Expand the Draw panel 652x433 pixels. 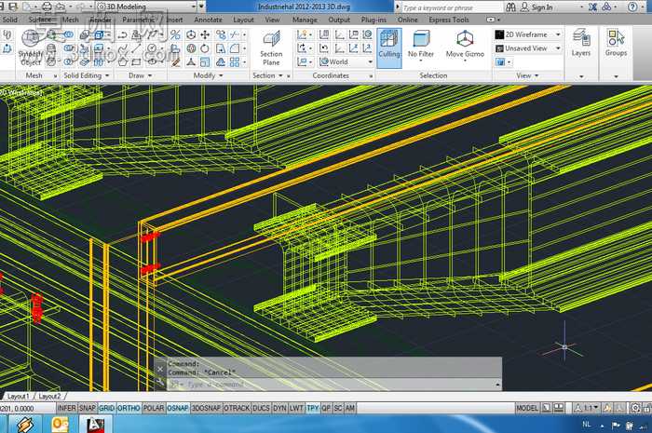140,75
